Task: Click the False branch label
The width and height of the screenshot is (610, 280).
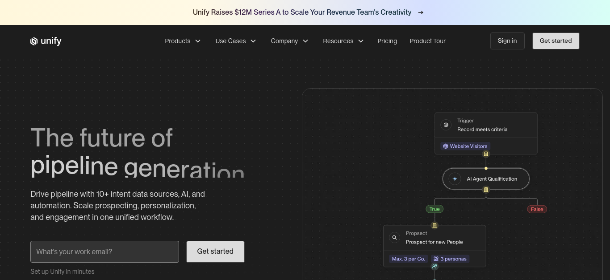Action: 537,209
